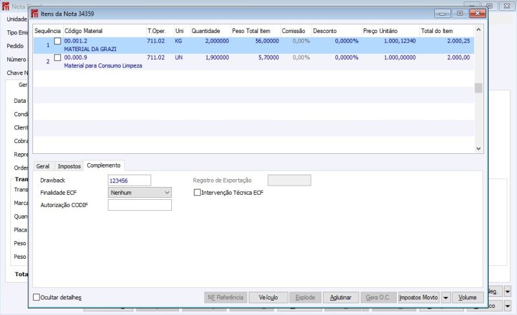Open Impostos Movto button
The height and width of the screenshot is (315, 517).
click(418, 297)
